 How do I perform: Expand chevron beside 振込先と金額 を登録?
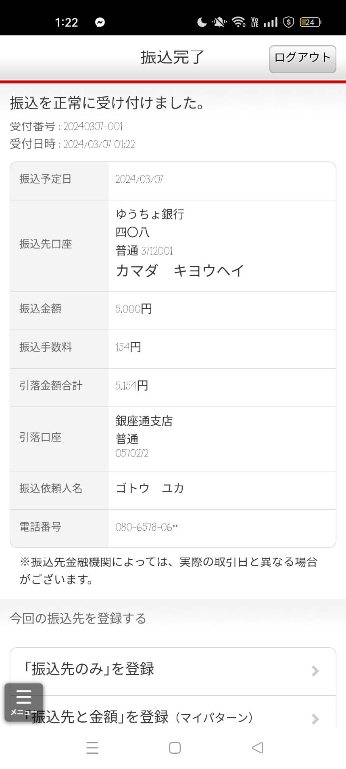point(315,719)
